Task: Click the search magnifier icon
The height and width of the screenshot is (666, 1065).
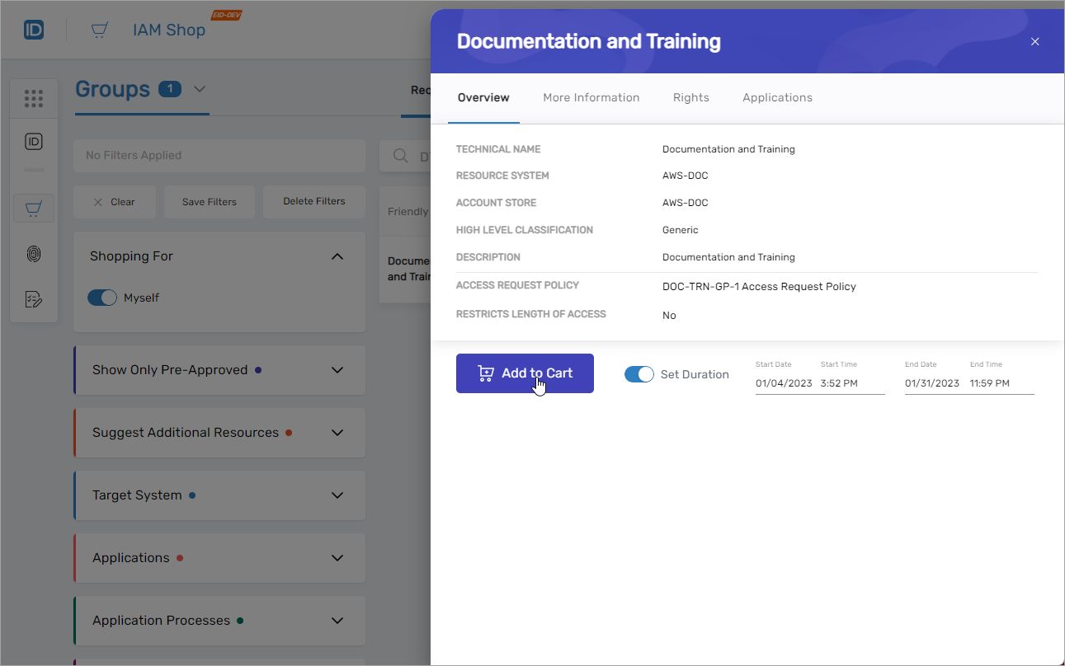Action: [400, 156]
